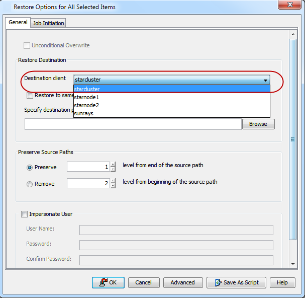Screen dimensions: 305x298
Task: Click the destination path text field
Action: [133, 124]
